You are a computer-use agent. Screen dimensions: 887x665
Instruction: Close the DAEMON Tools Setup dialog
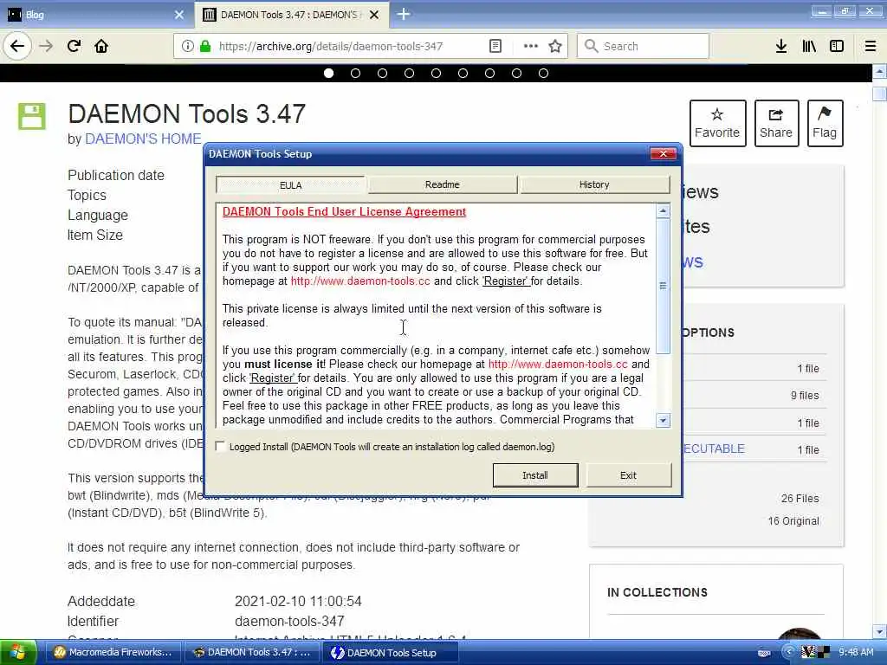click(663, 154)
